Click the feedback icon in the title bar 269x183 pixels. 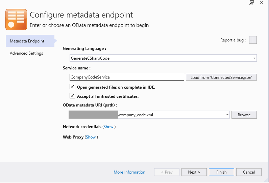[x=251, y=3]
